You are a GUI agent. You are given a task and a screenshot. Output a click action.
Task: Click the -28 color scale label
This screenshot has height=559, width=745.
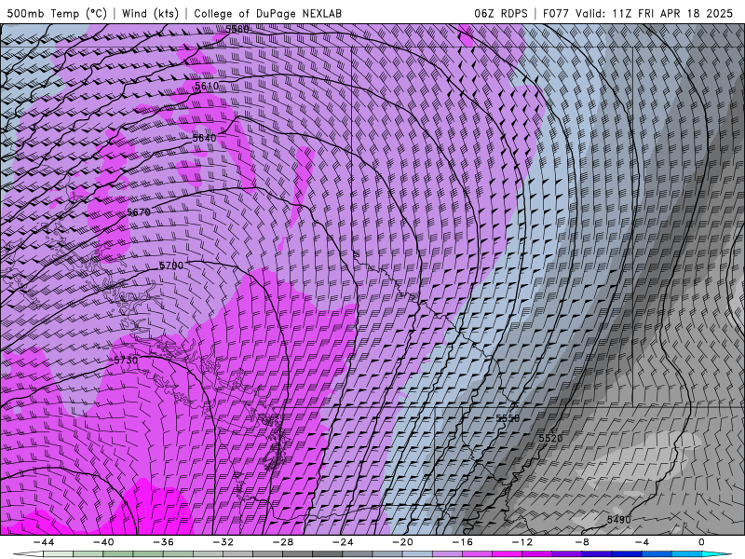(x=283, y=542)
